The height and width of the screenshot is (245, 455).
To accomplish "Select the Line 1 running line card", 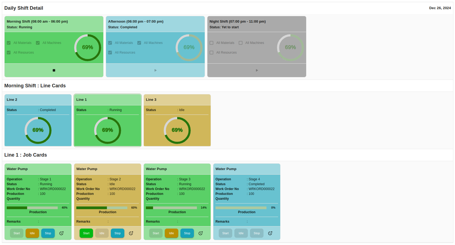I will (107, 120).
